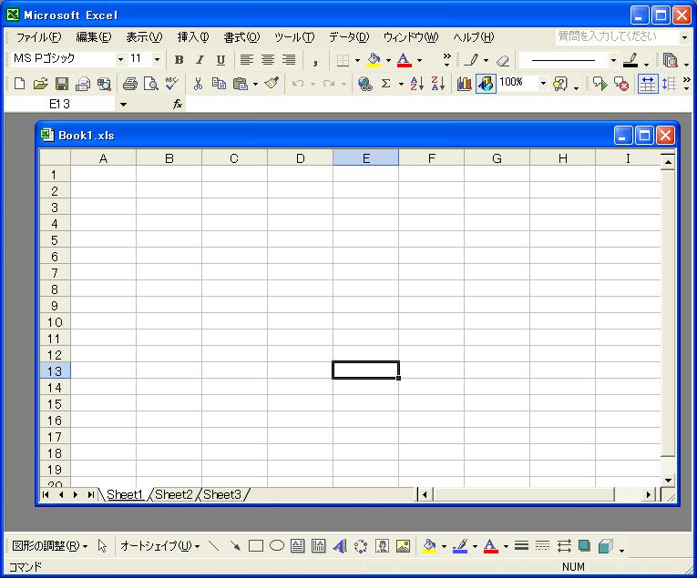Select the arrow drawing tool
The height and width of the screenshot is (578, 697).
(235, 545)
